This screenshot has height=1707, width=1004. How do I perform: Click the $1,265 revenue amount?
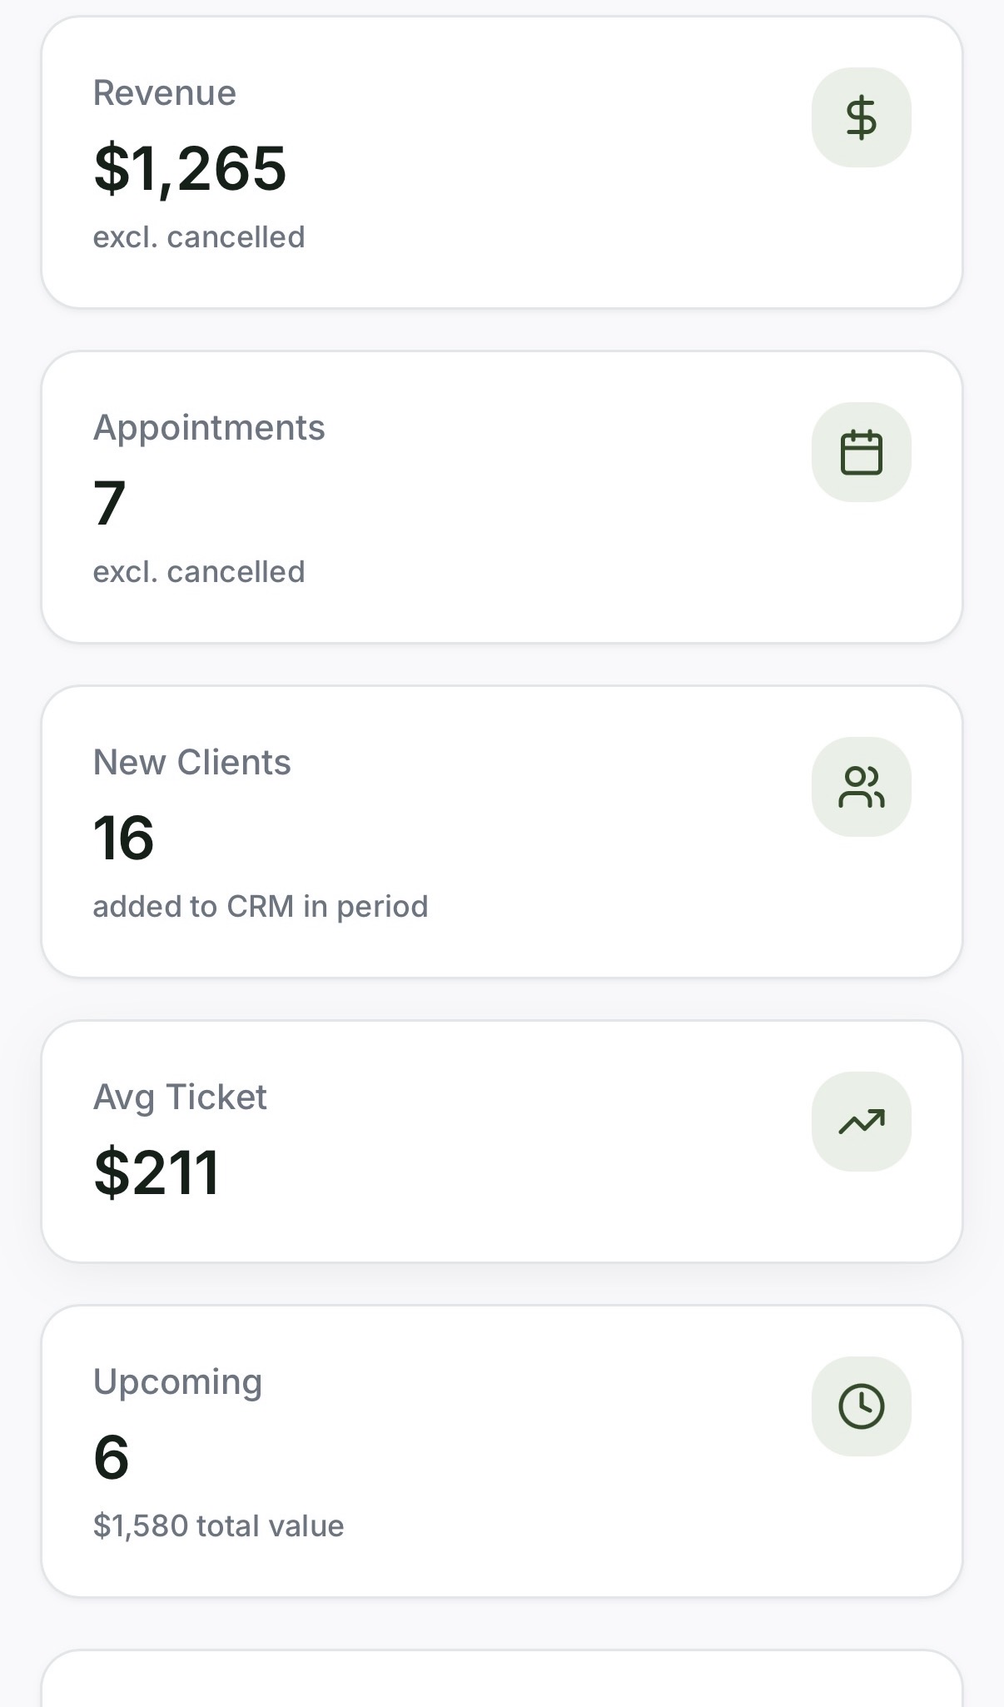(x=190, y=168)
